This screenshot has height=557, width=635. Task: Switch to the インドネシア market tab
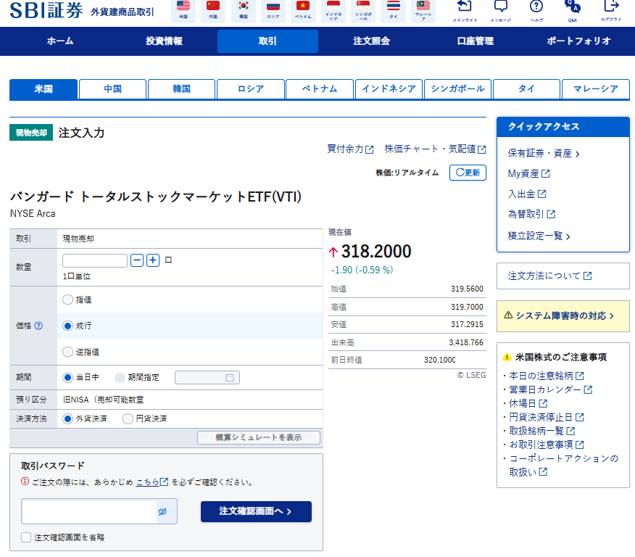tap(389, 89)
